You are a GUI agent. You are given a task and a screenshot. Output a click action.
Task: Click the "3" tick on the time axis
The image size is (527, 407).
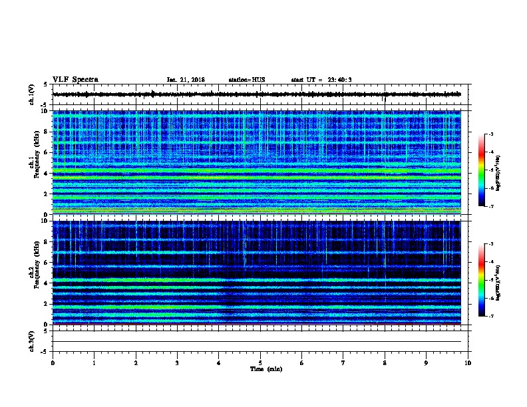pos(177,362)
